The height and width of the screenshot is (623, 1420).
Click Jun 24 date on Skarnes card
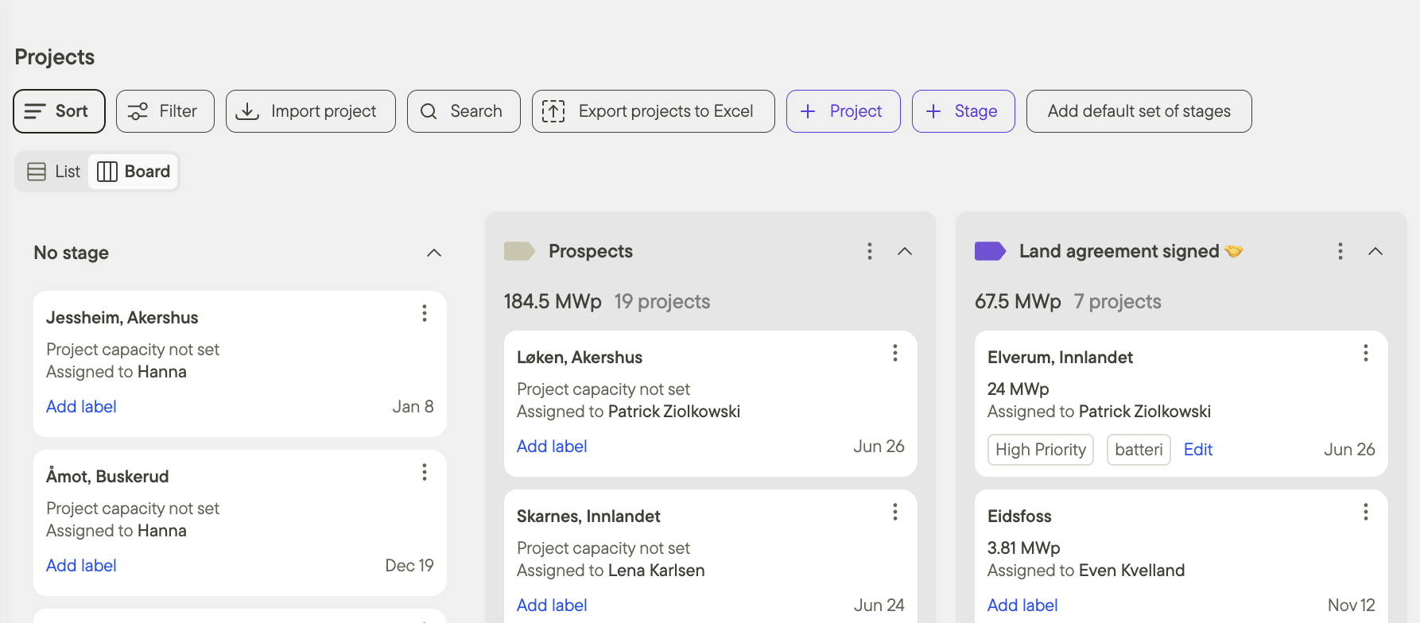[x=879, y=606]
